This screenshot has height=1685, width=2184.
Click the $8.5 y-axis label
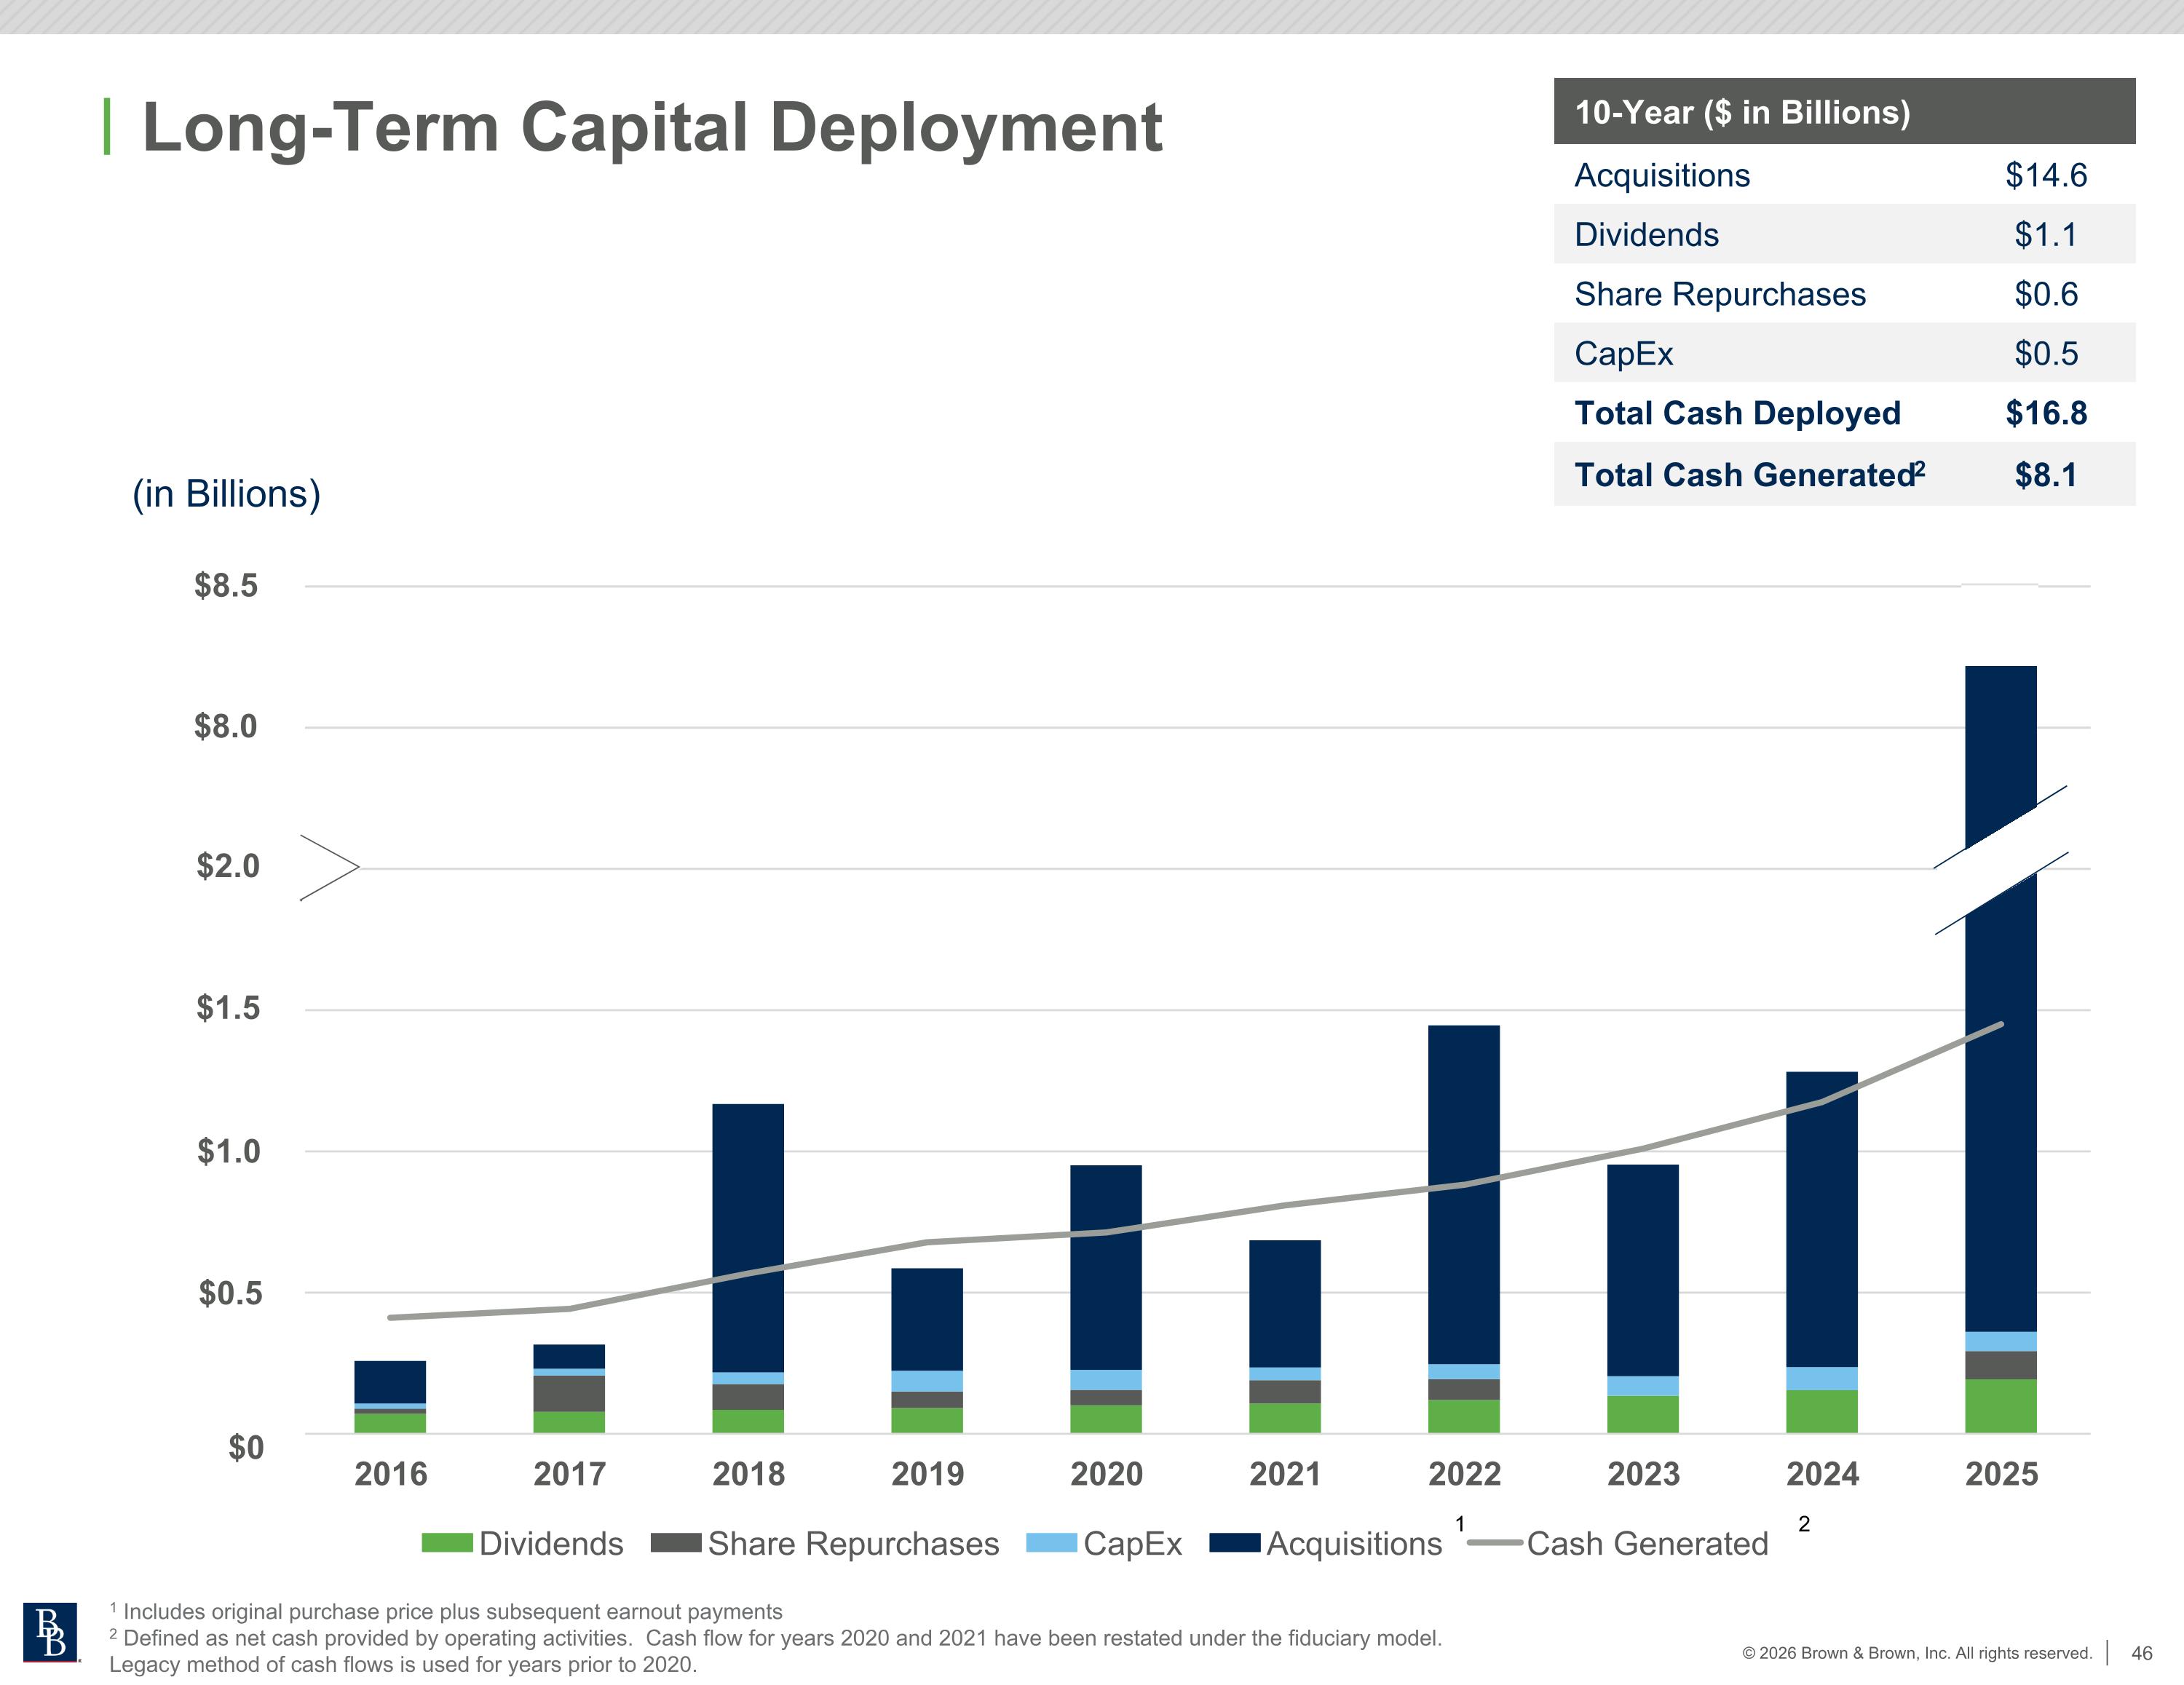pyautogui.click(x=226, y=586)
